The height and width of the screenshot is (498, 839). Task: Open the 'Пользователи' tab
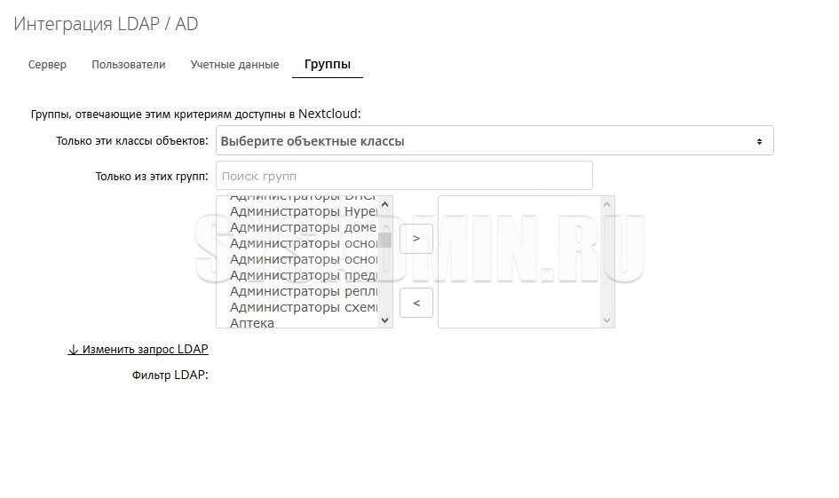coord(129,65)
